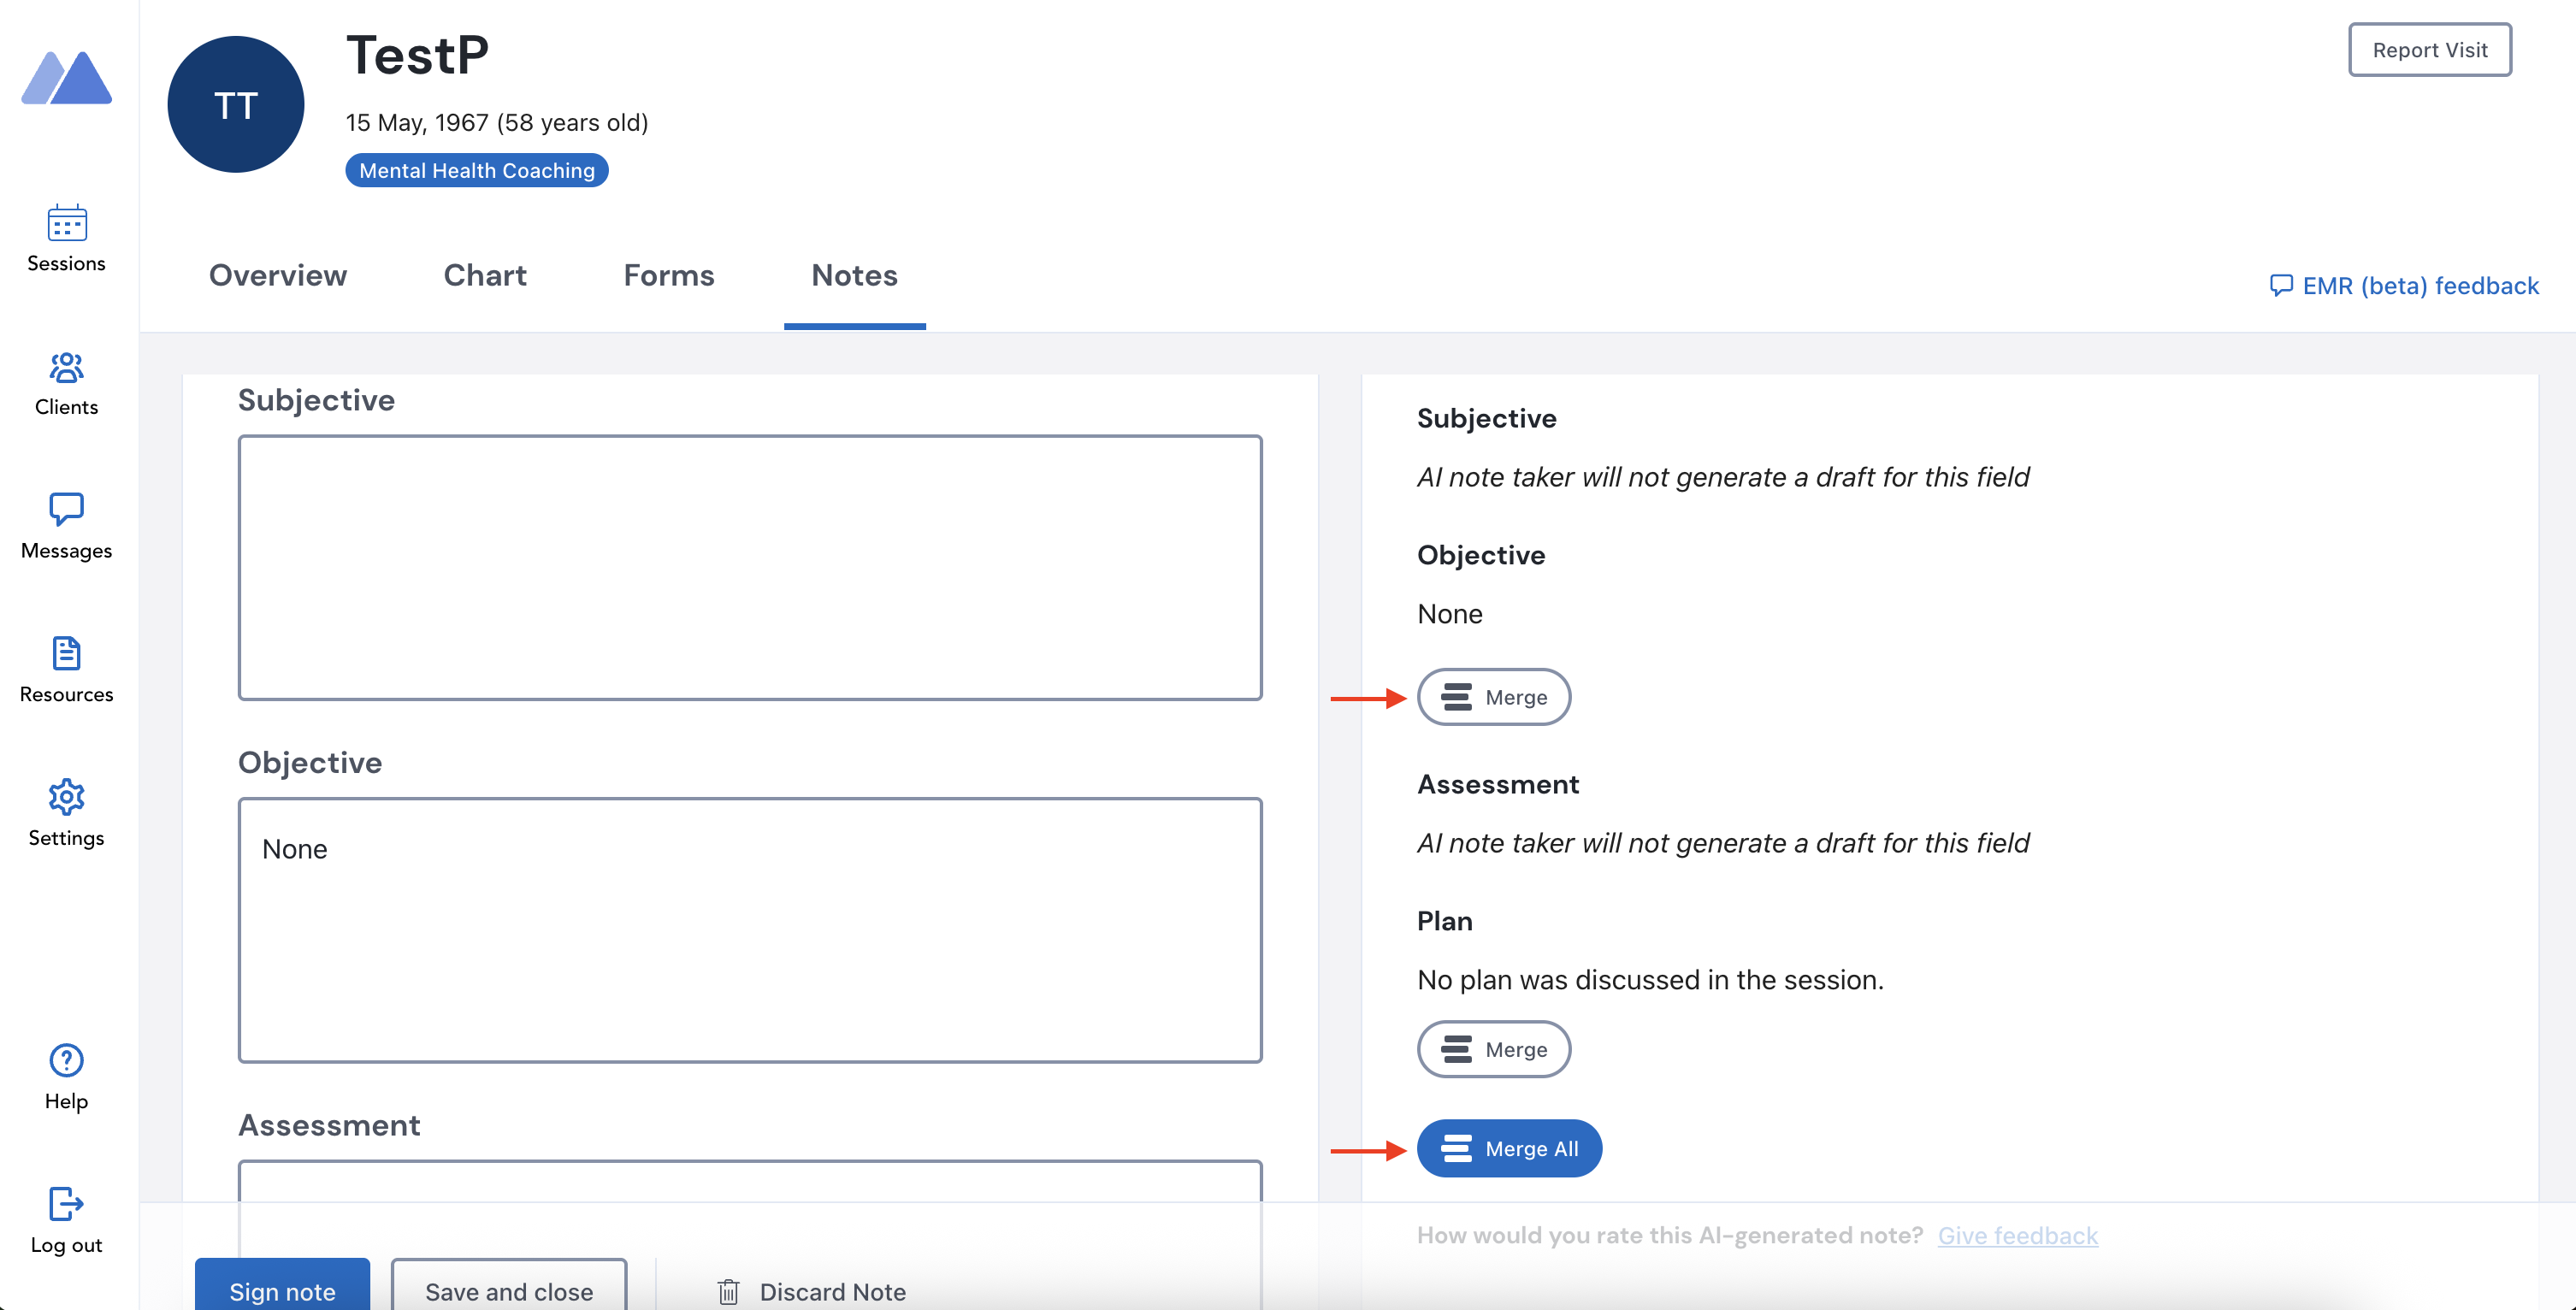This screenshot has height=1310, width=2576.
Task: Click the Report Visit button
Action: pyautogui.click(x=2430, y=49)
